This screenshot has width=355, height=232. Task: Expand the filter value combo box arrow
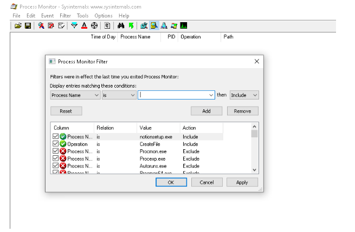point(211,95)
